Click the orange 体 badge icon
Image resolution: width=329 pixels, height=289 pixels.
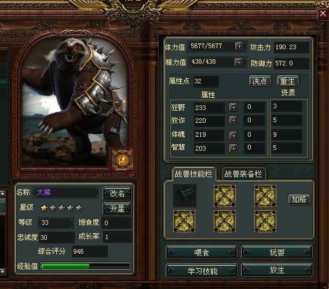click(x=122, y=160)
